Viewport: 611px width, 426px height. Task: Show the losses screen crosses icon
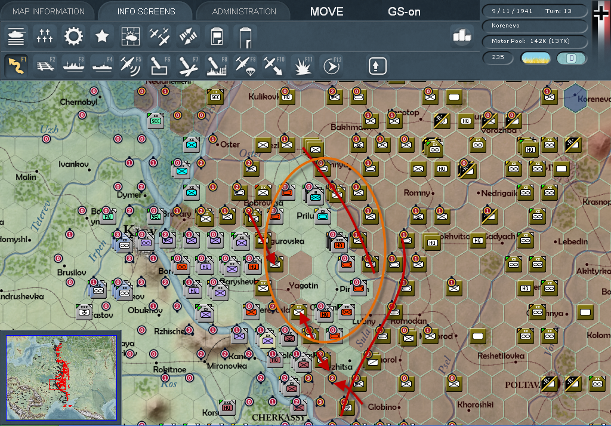point(44,36)
